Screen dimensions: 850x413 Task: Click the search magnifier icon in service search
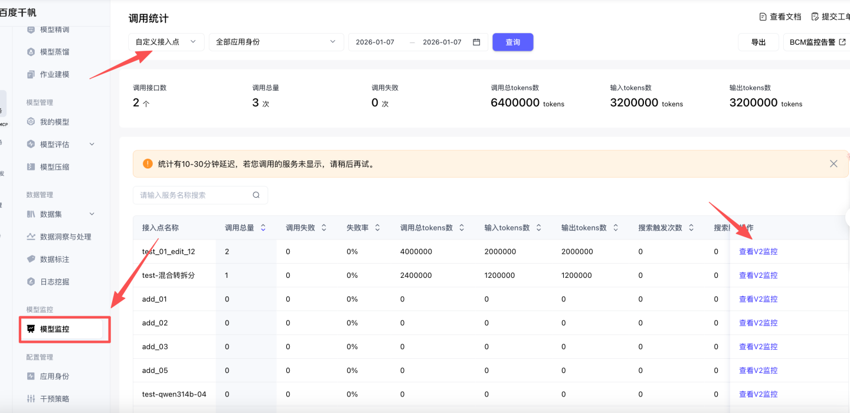coord(256,195)
